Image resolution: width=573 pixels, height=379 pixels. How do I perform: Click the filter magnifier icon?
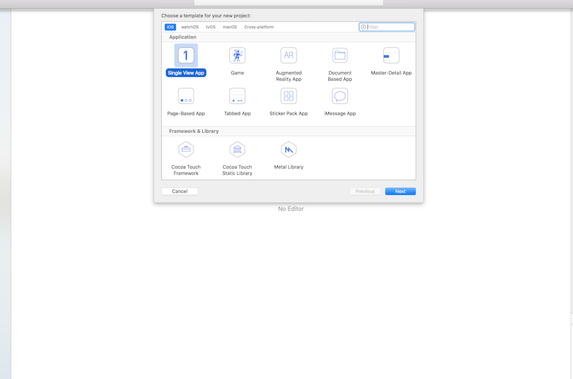(x=363, y=27)
